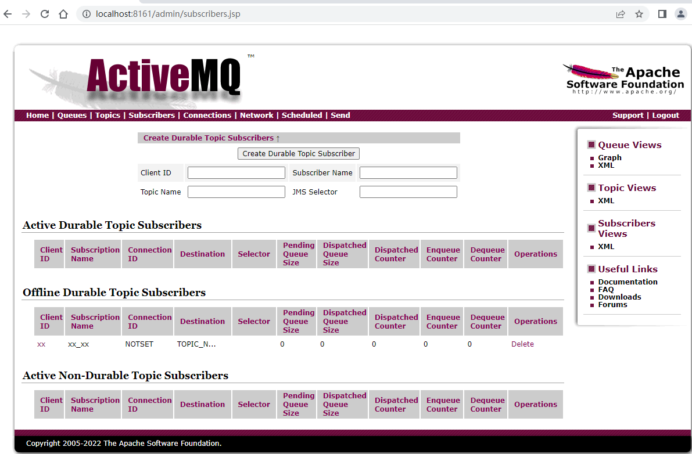This screenshot has width=692, height=454.
Task: Click into Topic Name field
Action: click(x=236, y=192)
